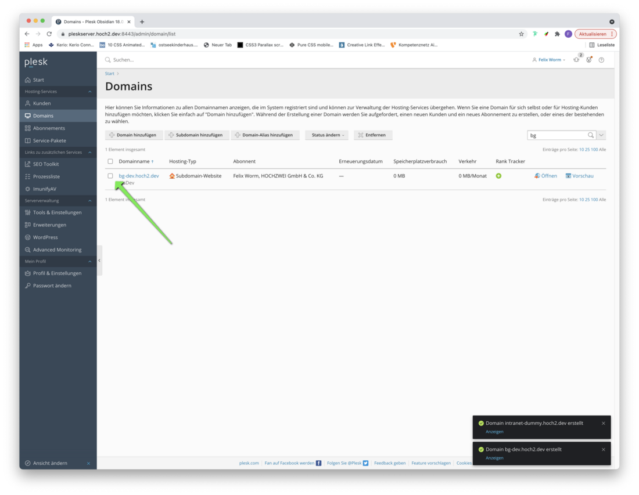This screenshot has height=495, width=639.
Task: Toggle the select-all domains checkbox
Action: (110, 161)
